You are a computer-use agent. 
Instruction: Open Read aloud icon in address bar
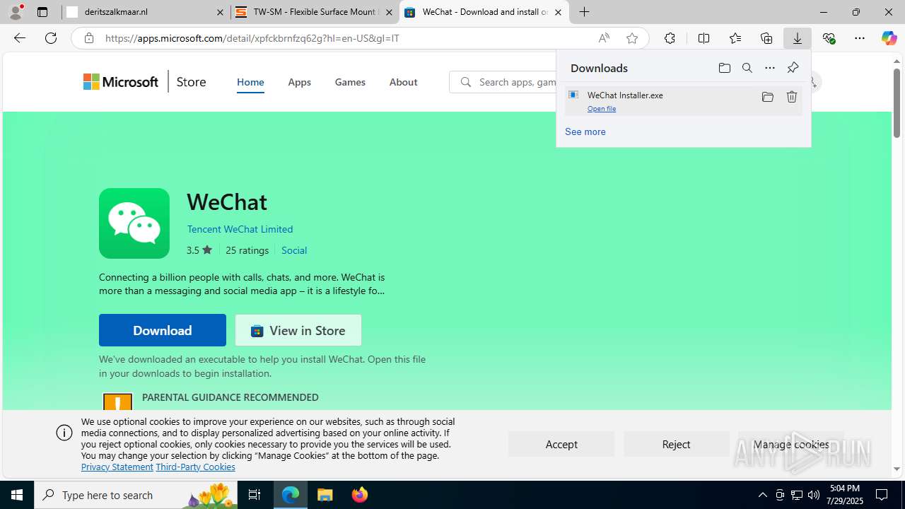604,38
